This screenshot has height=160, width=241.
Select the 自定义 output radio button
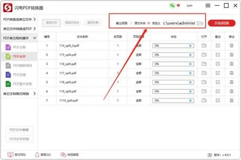tap(149, 23)
